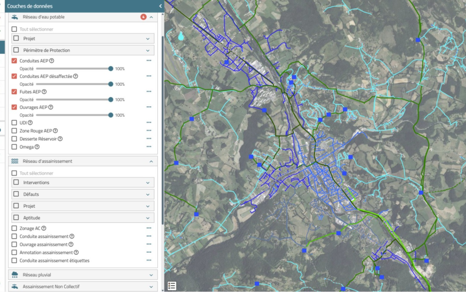Enable Zonage AC checkbox
The width and height of the screenshot is (466, 292).
(x=14, y=228)
